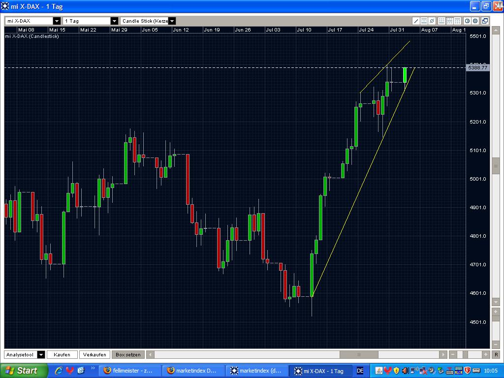Open the Analysetool dropdown
This screenshot has width=504, height=378.
pos(41,354)
